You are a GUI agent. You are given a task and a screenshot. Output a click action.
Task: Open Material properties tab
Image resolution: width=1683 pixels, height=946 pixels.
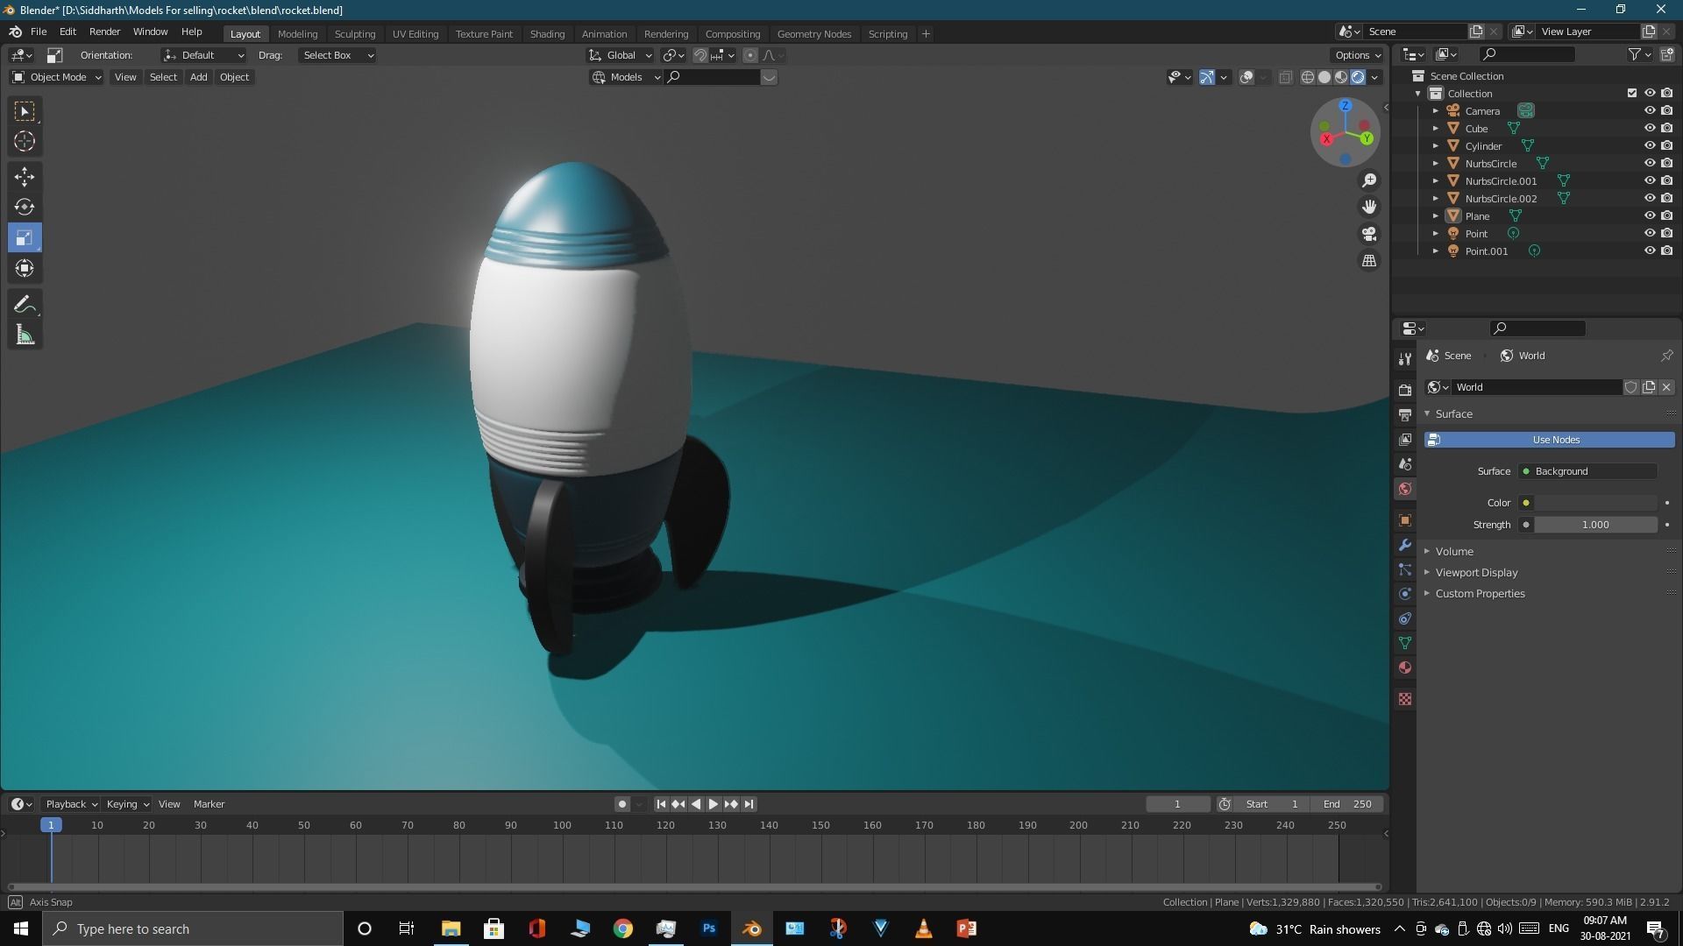(1405, 667)
